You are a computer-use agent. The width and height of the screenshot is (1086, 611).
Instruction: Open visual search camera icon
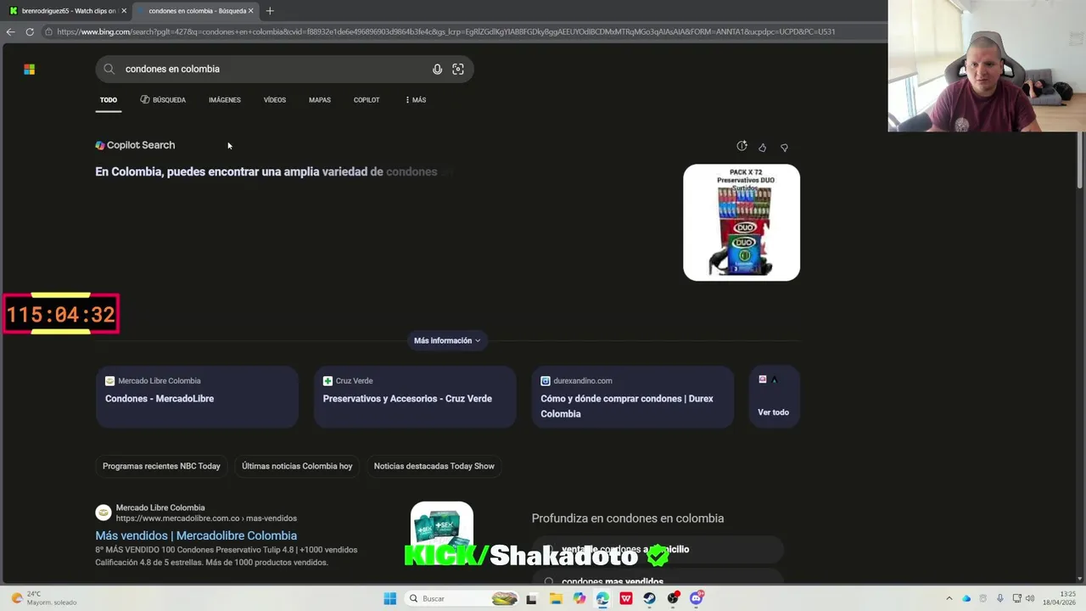tap(458, 69)
